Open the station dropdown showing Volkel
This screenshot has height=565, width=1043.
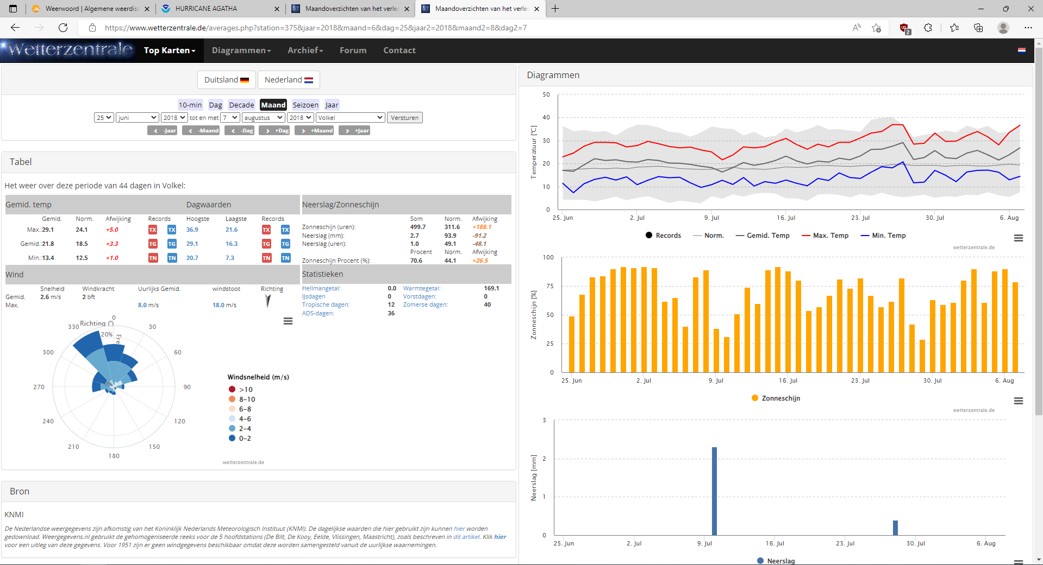351,118
